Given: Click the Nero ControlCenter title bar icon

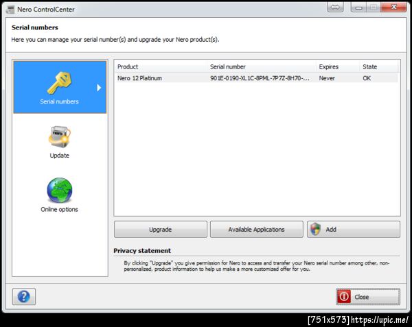Looking at the screenshot, I should point(10,10).
